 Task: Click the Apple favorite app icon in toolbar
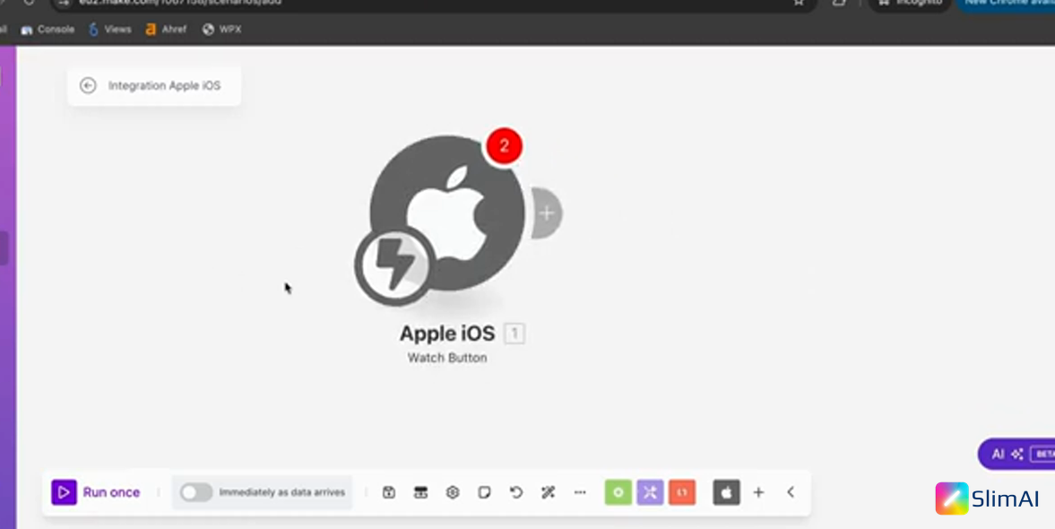click(726, 492)
